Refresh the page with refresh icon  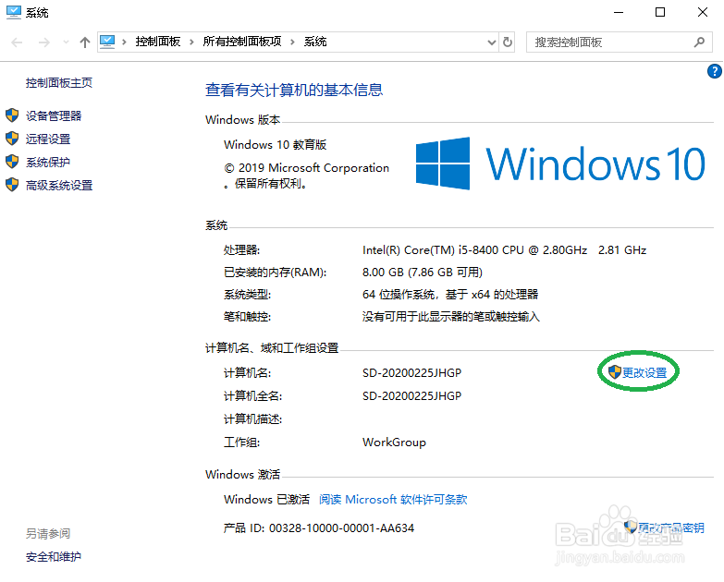[x=508, y=42]
